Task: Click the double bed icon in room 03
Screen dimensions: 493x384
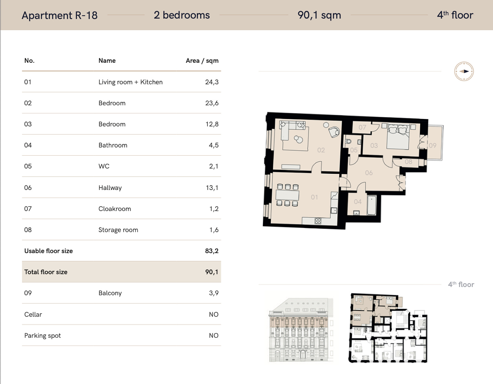Action: pos(398,136)
